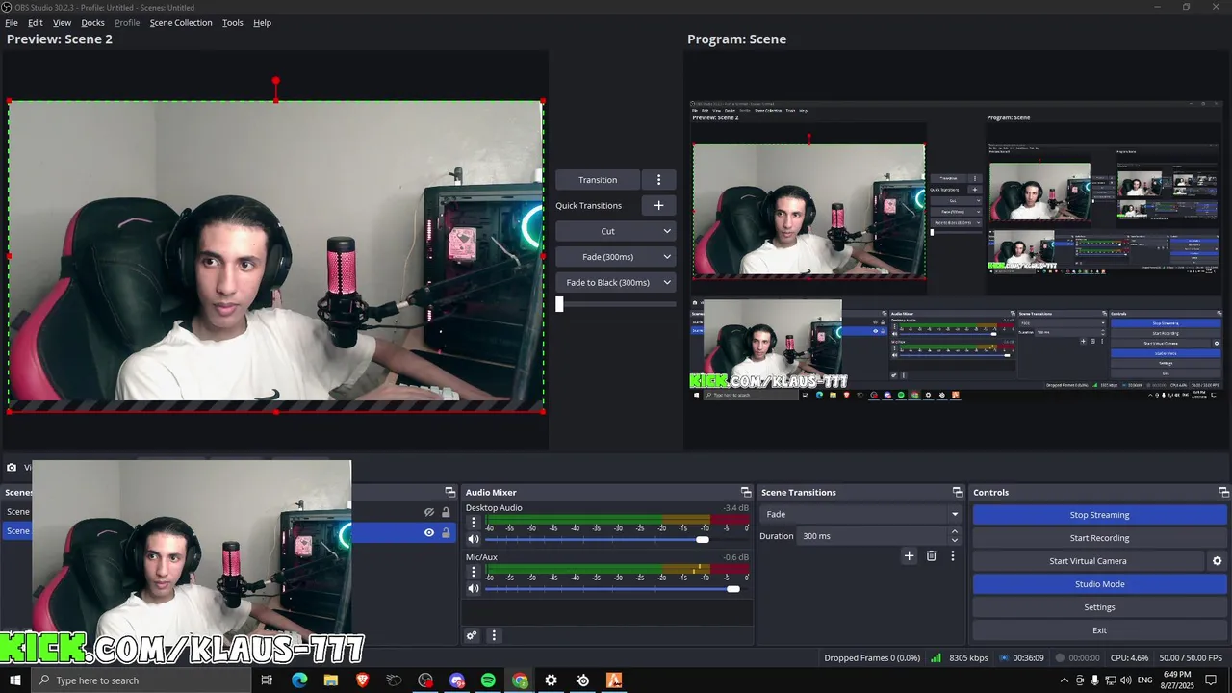Click Start Recording
This screenshot has height=693, width=1232.
pyautogui.click(x=1099, y=538)
